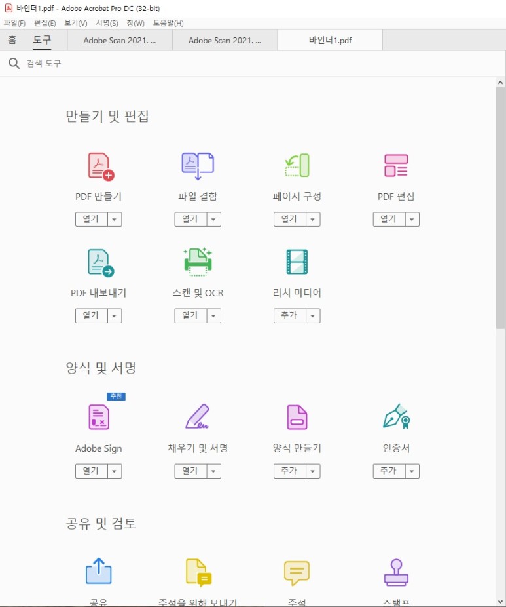Open the 창(W) menu

click(136, 23)
